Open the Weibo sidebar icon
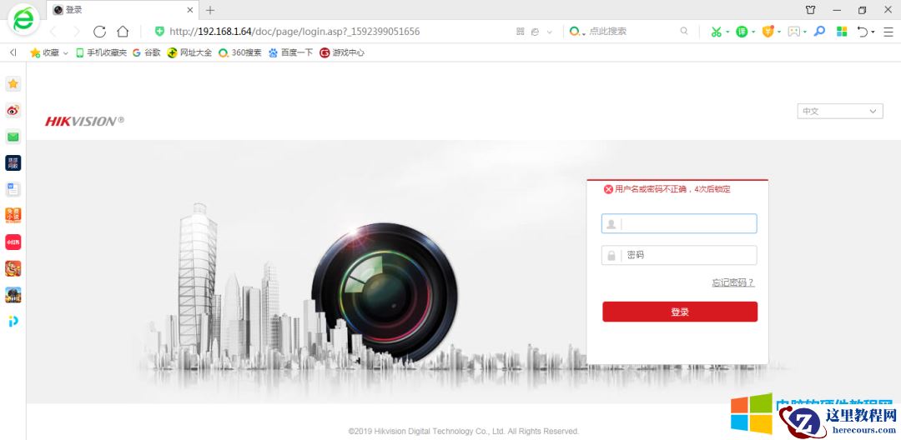 coord(13,110)
